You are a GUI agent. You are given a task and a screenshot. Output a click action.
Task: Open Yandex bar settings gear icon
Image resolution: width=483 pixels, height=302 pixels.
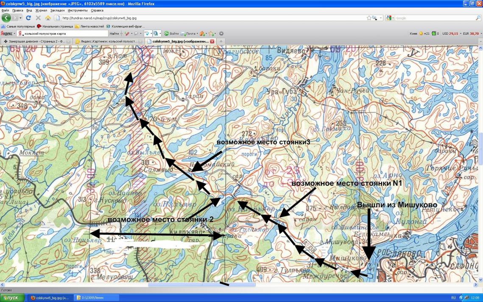(x=221, y=33)
